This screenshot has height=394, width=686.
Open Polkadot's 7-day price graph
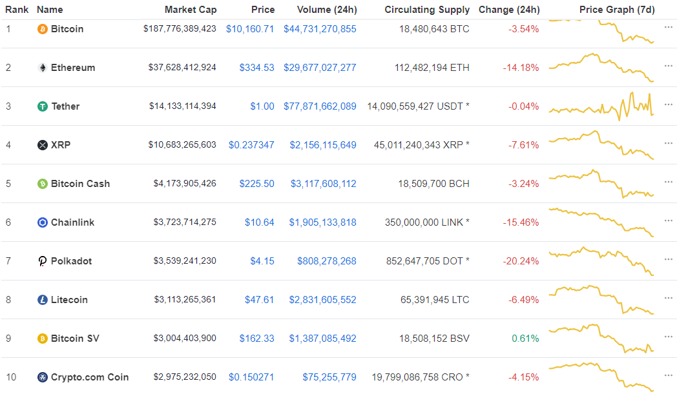click(601, 261)
